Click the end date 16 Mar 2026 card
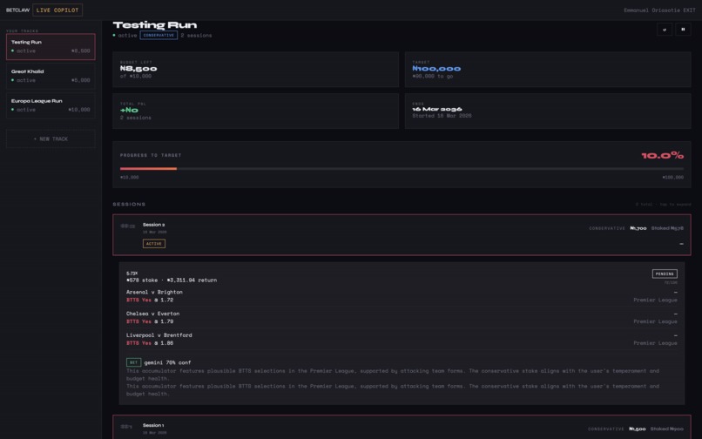Screen dimensions: 702x439 [548, 111]
